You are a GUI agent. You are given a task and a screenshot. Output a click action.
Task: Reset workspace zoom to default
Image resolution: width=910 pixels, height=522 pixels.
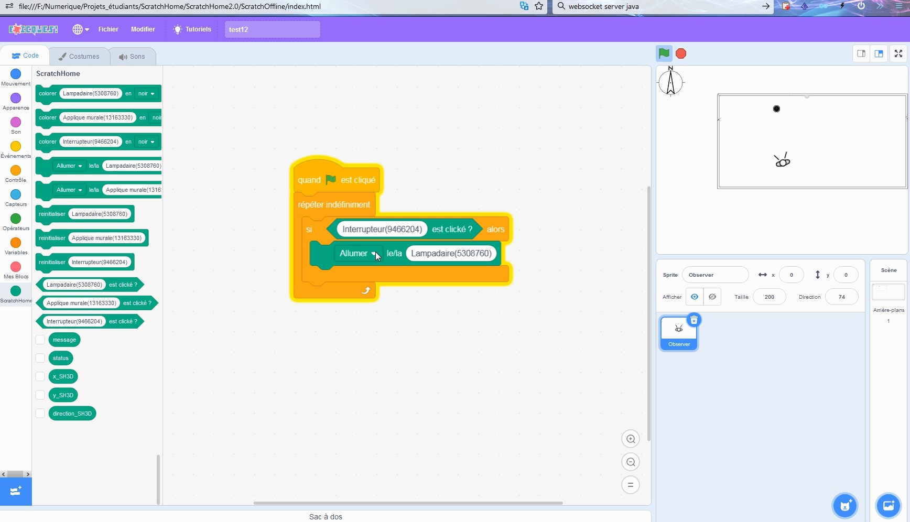point(631,485)
